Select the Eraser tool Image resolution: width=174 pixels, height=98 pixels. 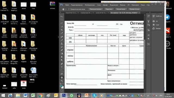point(62,50)
